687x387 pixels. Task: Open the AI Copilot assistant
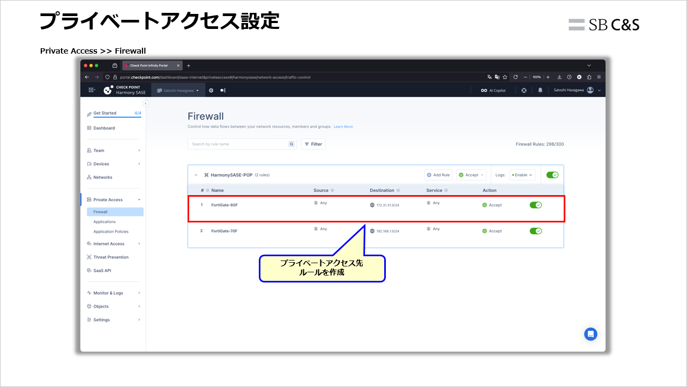click(x=493, y=91)
